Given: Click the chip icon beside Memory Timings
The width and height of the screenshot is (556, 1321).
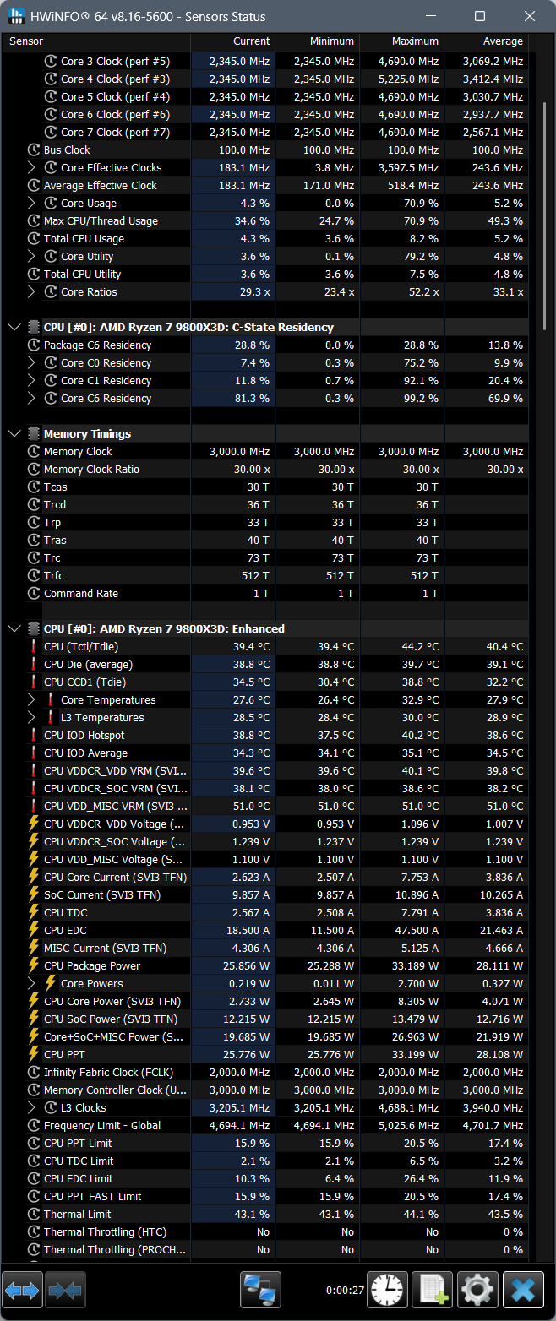Looking at the screenshot, I should point(34,433).
